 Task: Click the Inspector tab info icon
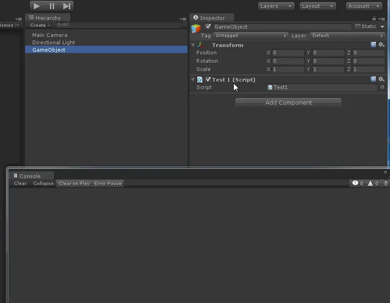[196, 18]
